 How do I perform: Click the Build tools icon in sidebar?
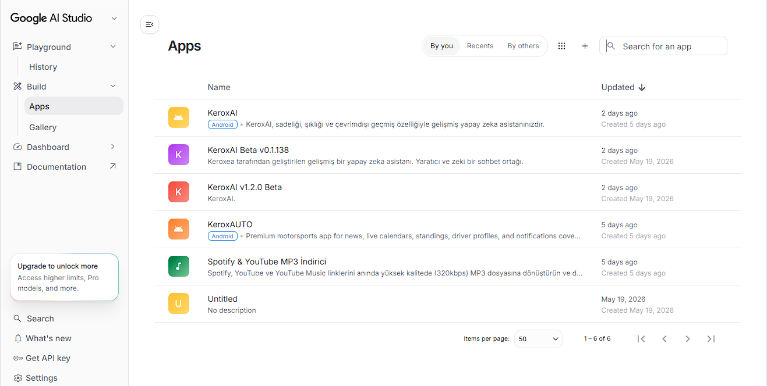point(17,86)
